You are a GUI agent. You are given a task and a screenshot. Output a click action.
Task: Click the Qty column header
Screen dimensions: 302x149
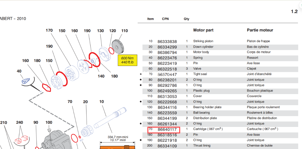186,19
